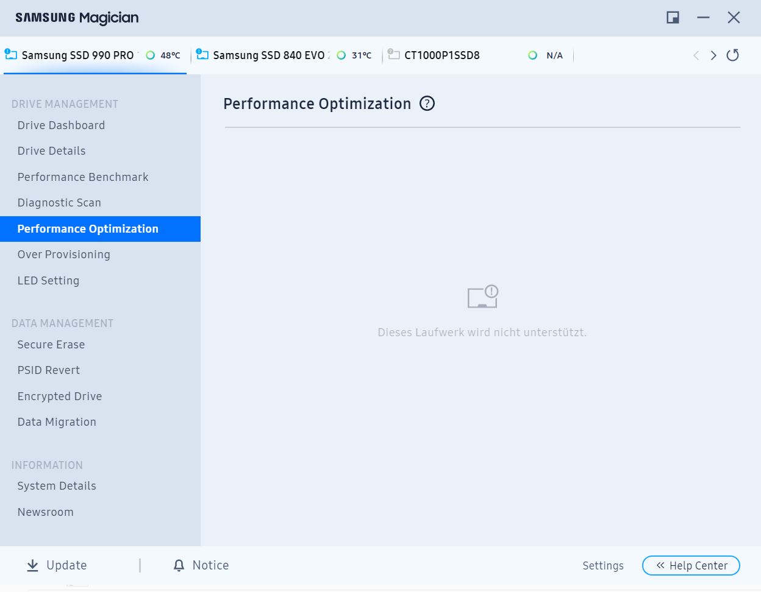Click the 31°C temperature reading
This screenshot has width=761, height=592.
pos(362,55)
